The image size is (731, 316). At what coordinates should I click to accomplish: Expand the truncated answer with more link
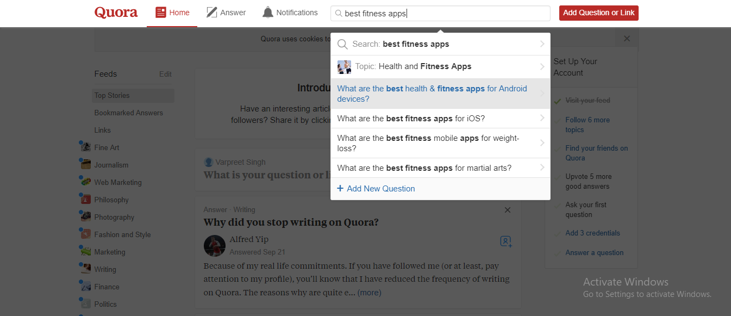coord(370,292)
